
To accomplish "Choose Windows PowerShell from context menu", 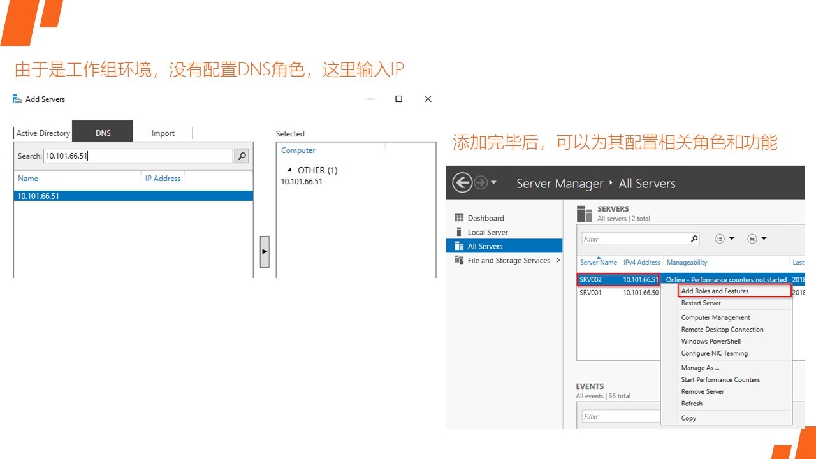I will pyautogui.click(x=711, y=341).
